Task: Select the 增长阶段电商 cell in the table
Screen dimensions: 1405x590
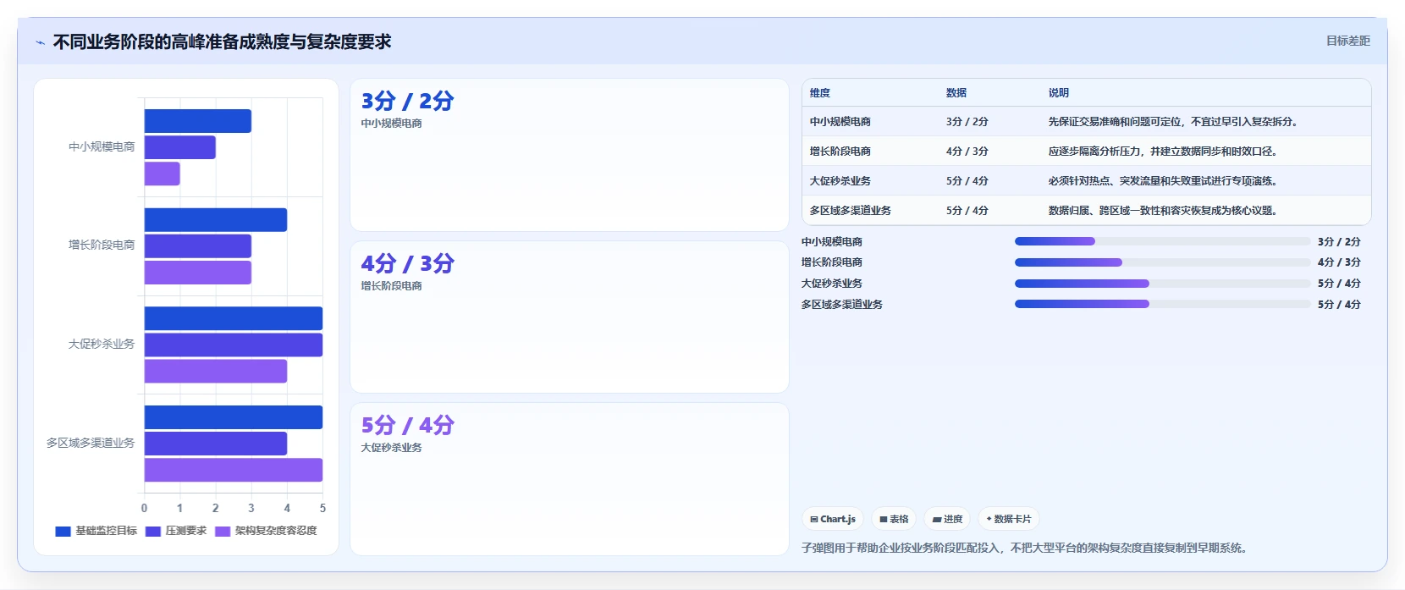Action: click(x=840, y=152)
